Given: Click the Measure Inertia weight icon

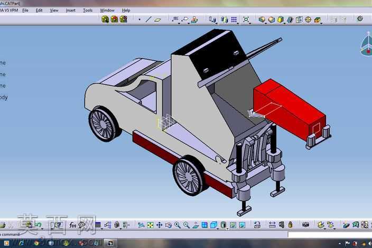Looking at the screenshot, I should (x=291, y=225).
